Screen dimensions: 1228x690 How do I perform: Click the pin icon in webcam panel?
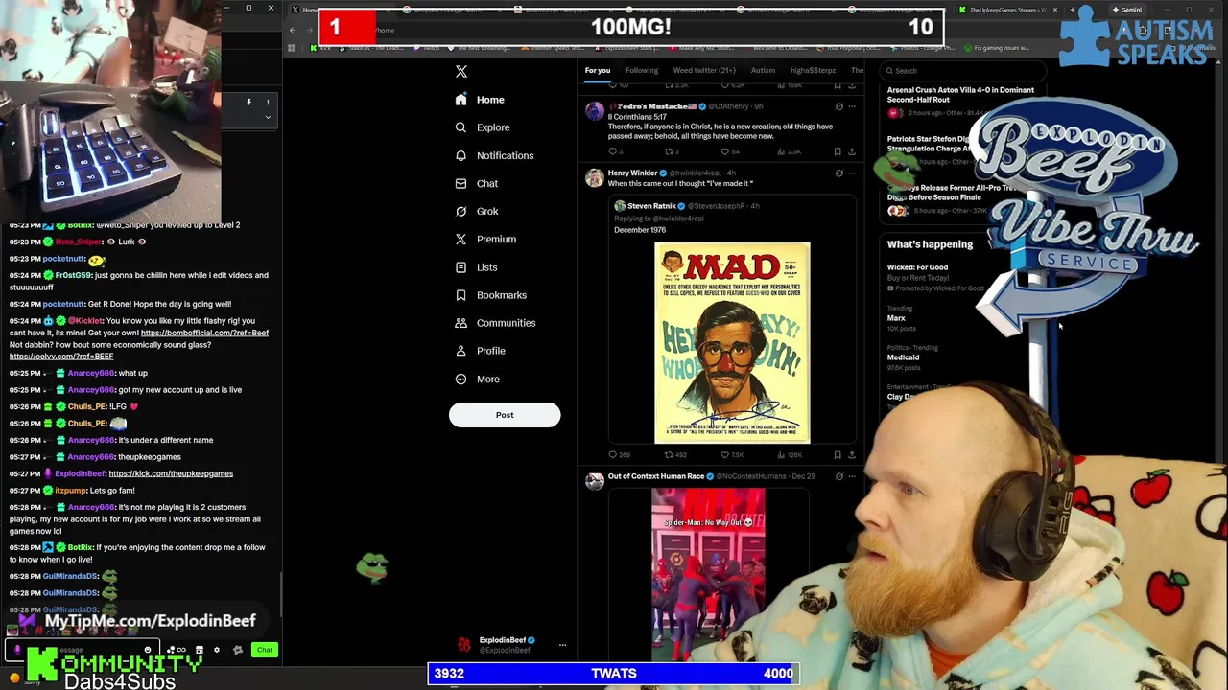pyautogui.click(x=248, y=102)
